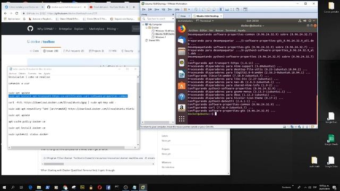Click VMware unity view toolbar icon
This screenshot has height=191, width=340.
(x=237, y=10)
